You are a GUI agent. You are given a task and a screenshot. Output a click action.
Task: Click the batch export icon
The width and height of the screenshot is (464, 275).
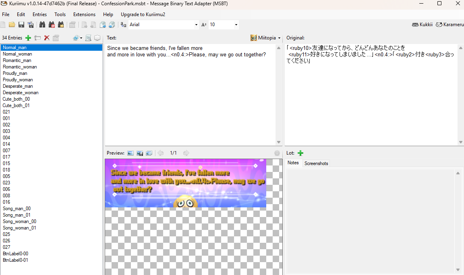pyautogui.click(x=103, y=25)
